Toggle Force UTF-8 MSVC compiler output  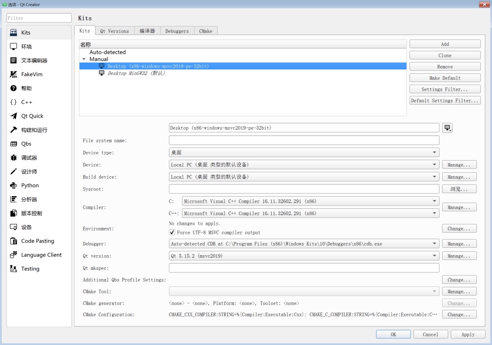[172, 233]
